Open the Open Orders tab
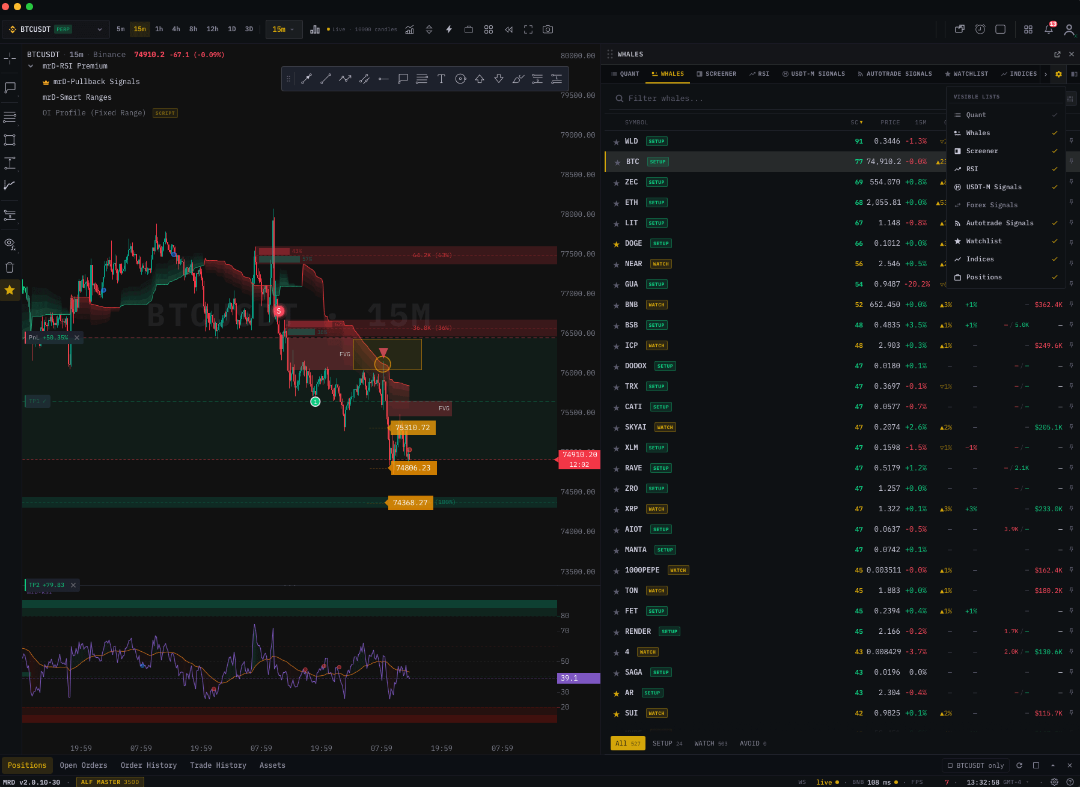1080x787 pixels. [x=84, y=765]
